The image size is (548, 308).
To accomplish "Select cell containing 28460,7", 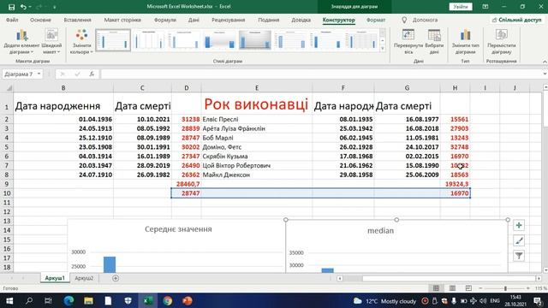I will [x=187, y=184].
